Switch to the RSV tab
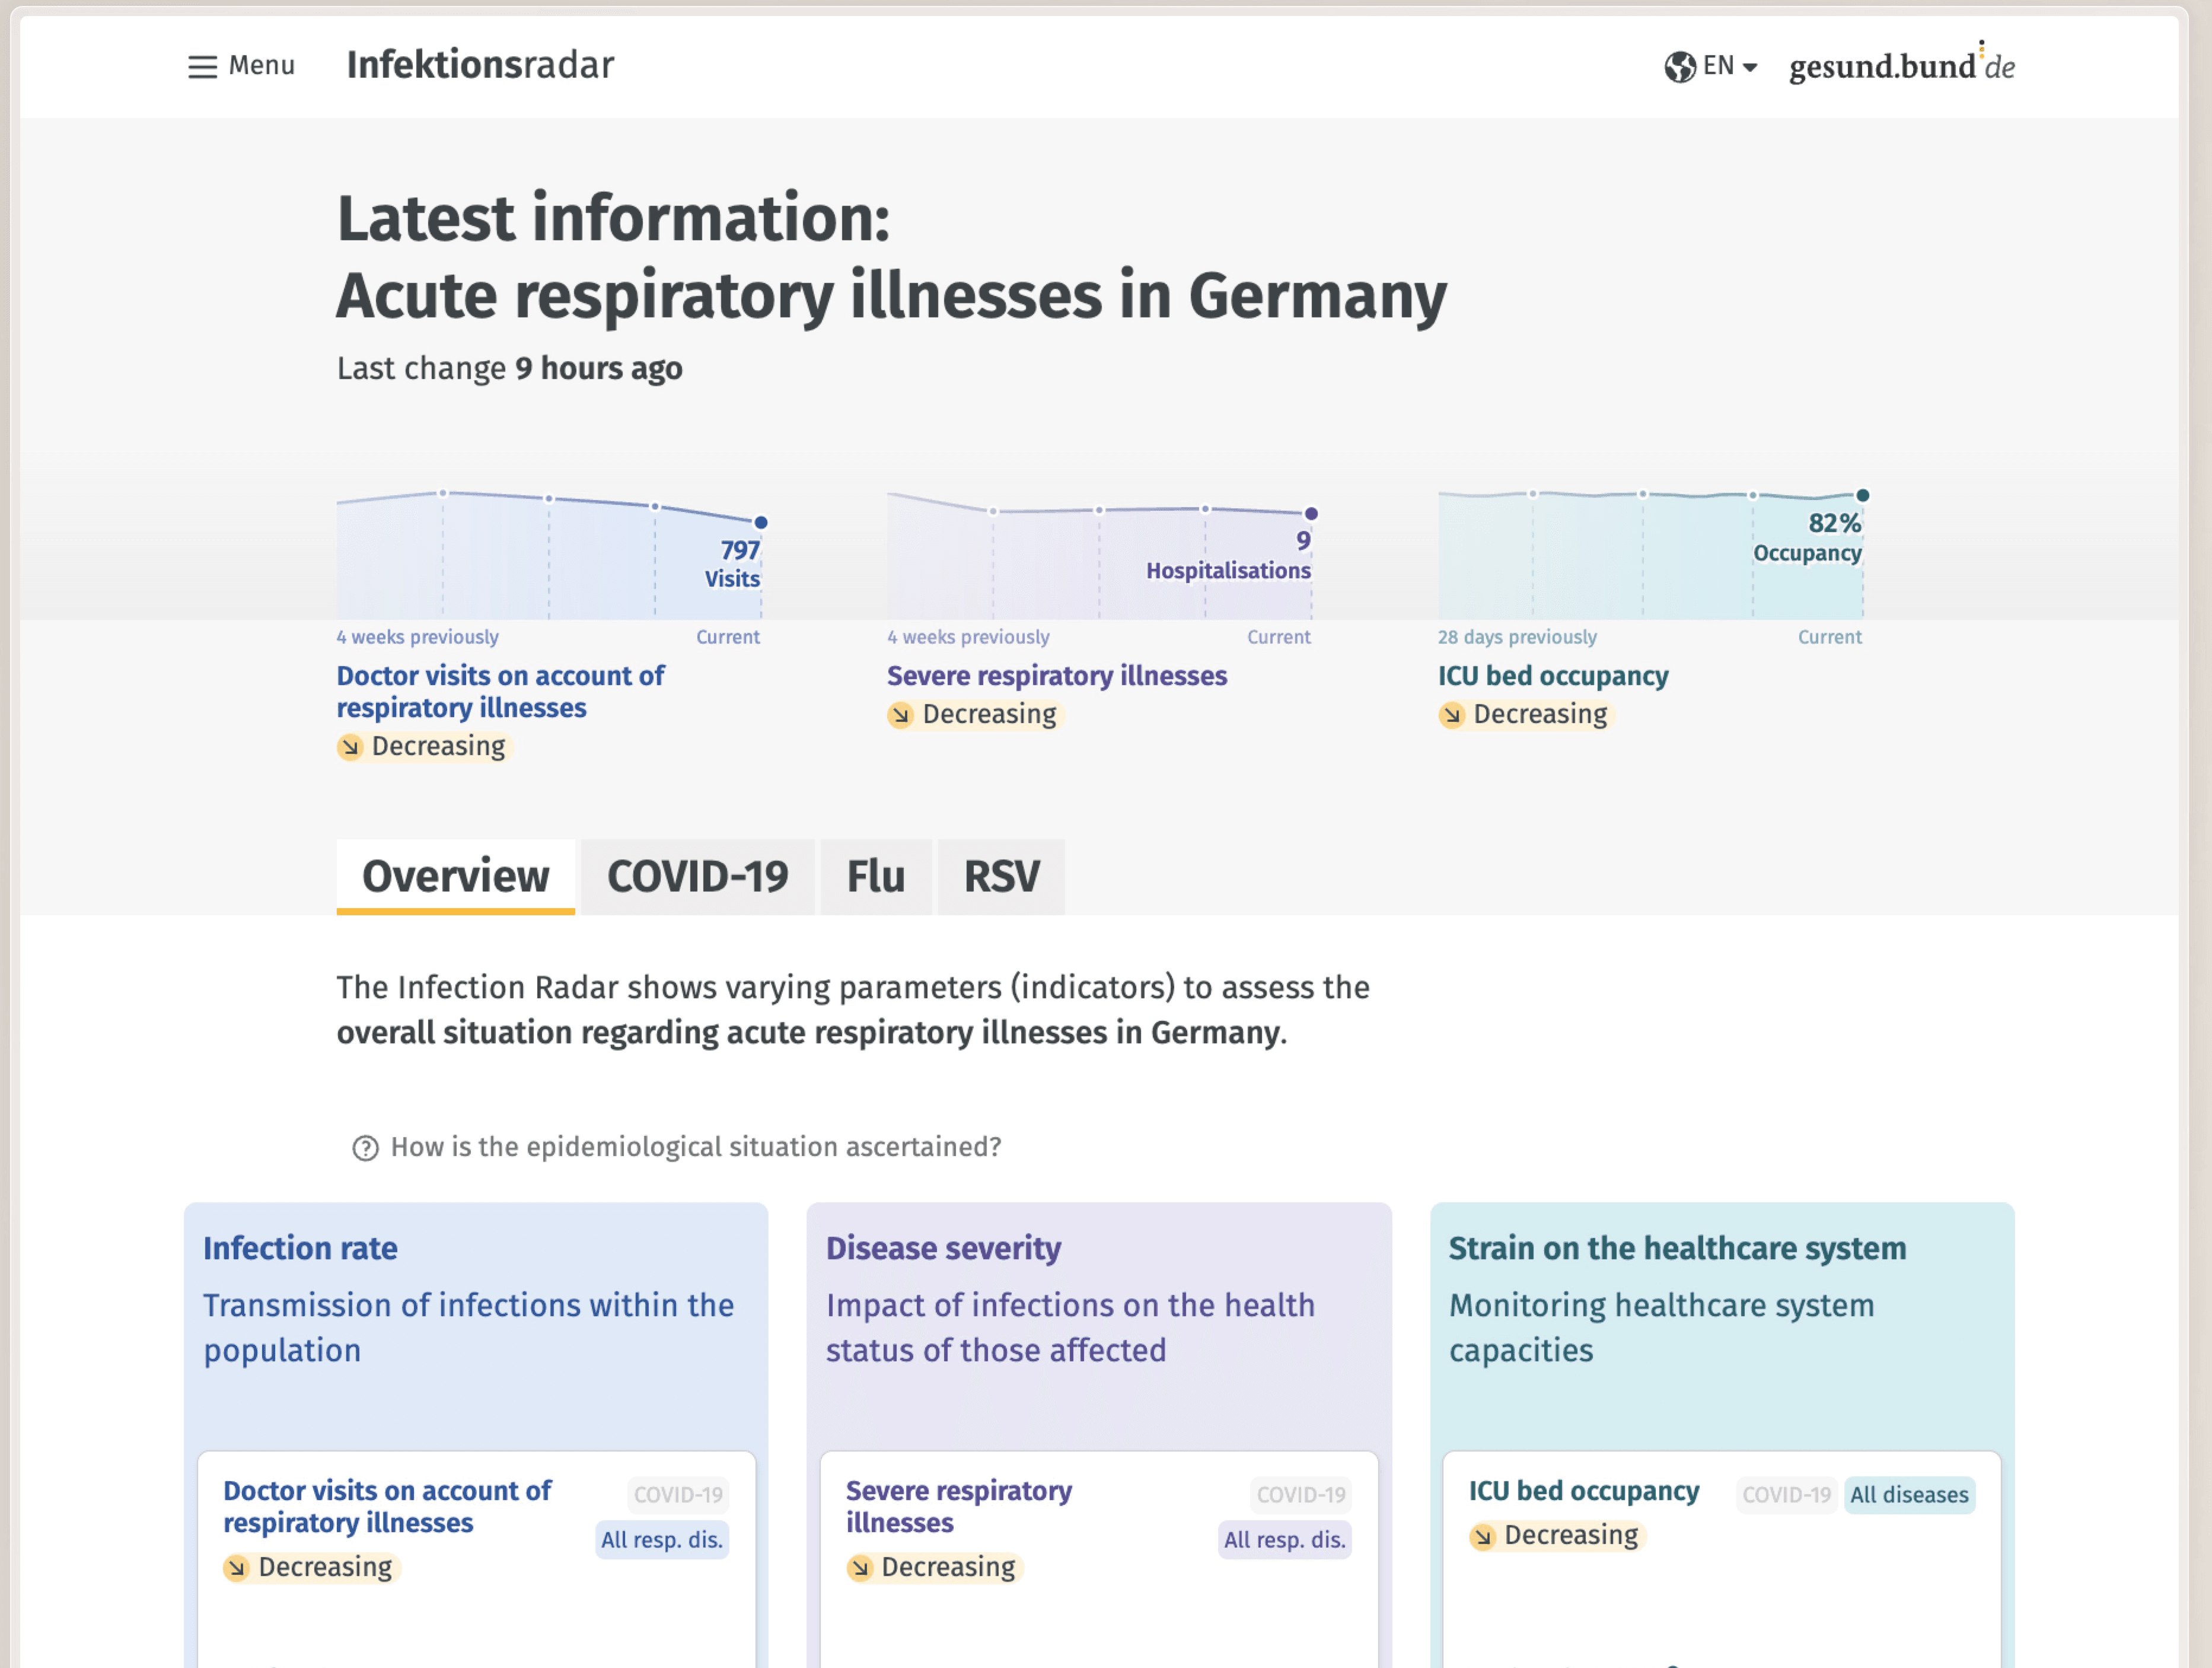The height and width of the screenshot is (1668, 2212). click(1001, 877)
